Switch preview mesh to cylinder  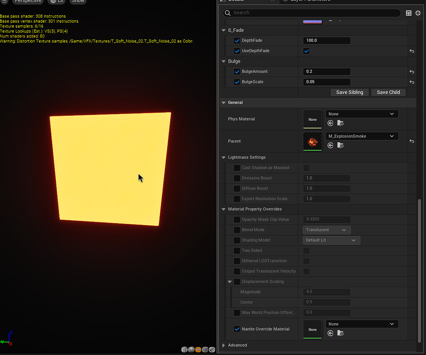click(x=184, y=350)
